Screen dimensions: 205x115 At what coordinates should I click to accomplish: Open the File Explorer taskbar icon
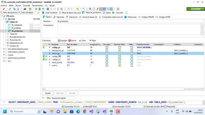point(65,111)
